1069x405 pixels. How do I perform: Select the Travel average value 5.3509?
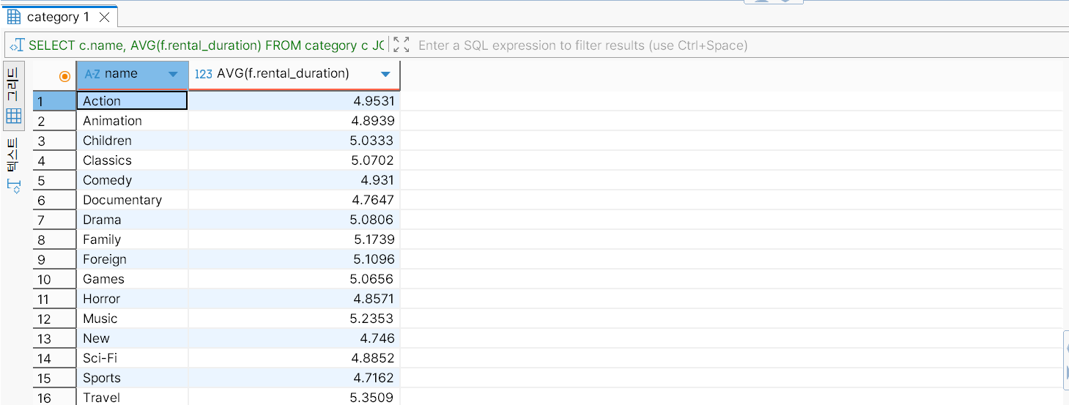[374, 398]
